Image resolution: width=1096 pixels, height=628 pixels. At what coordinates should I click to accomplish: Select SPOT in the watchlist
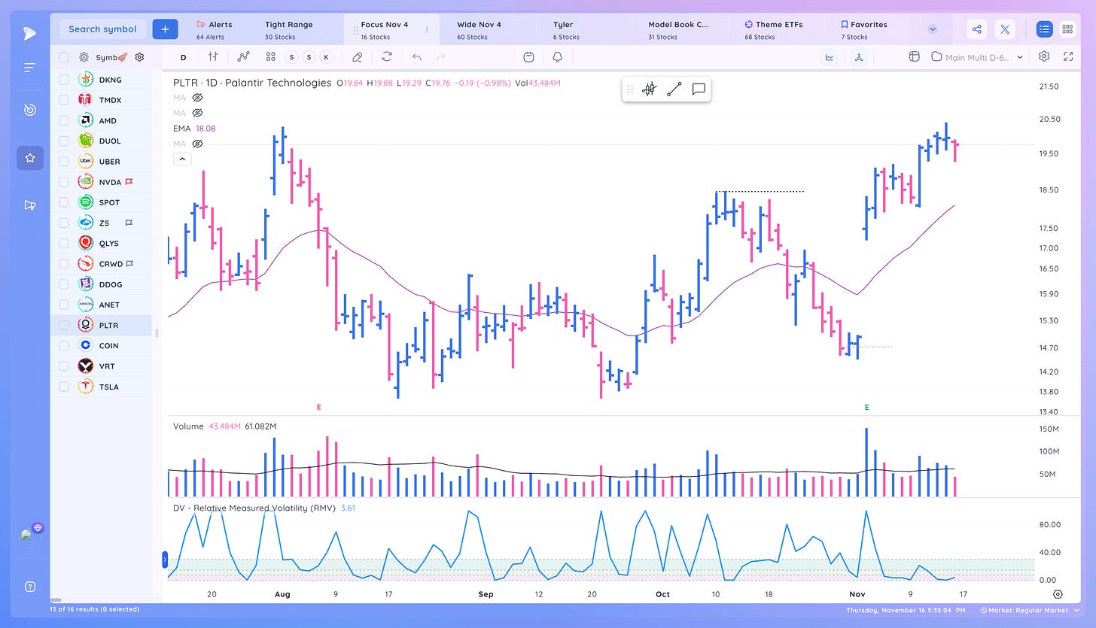click(101, 202)
